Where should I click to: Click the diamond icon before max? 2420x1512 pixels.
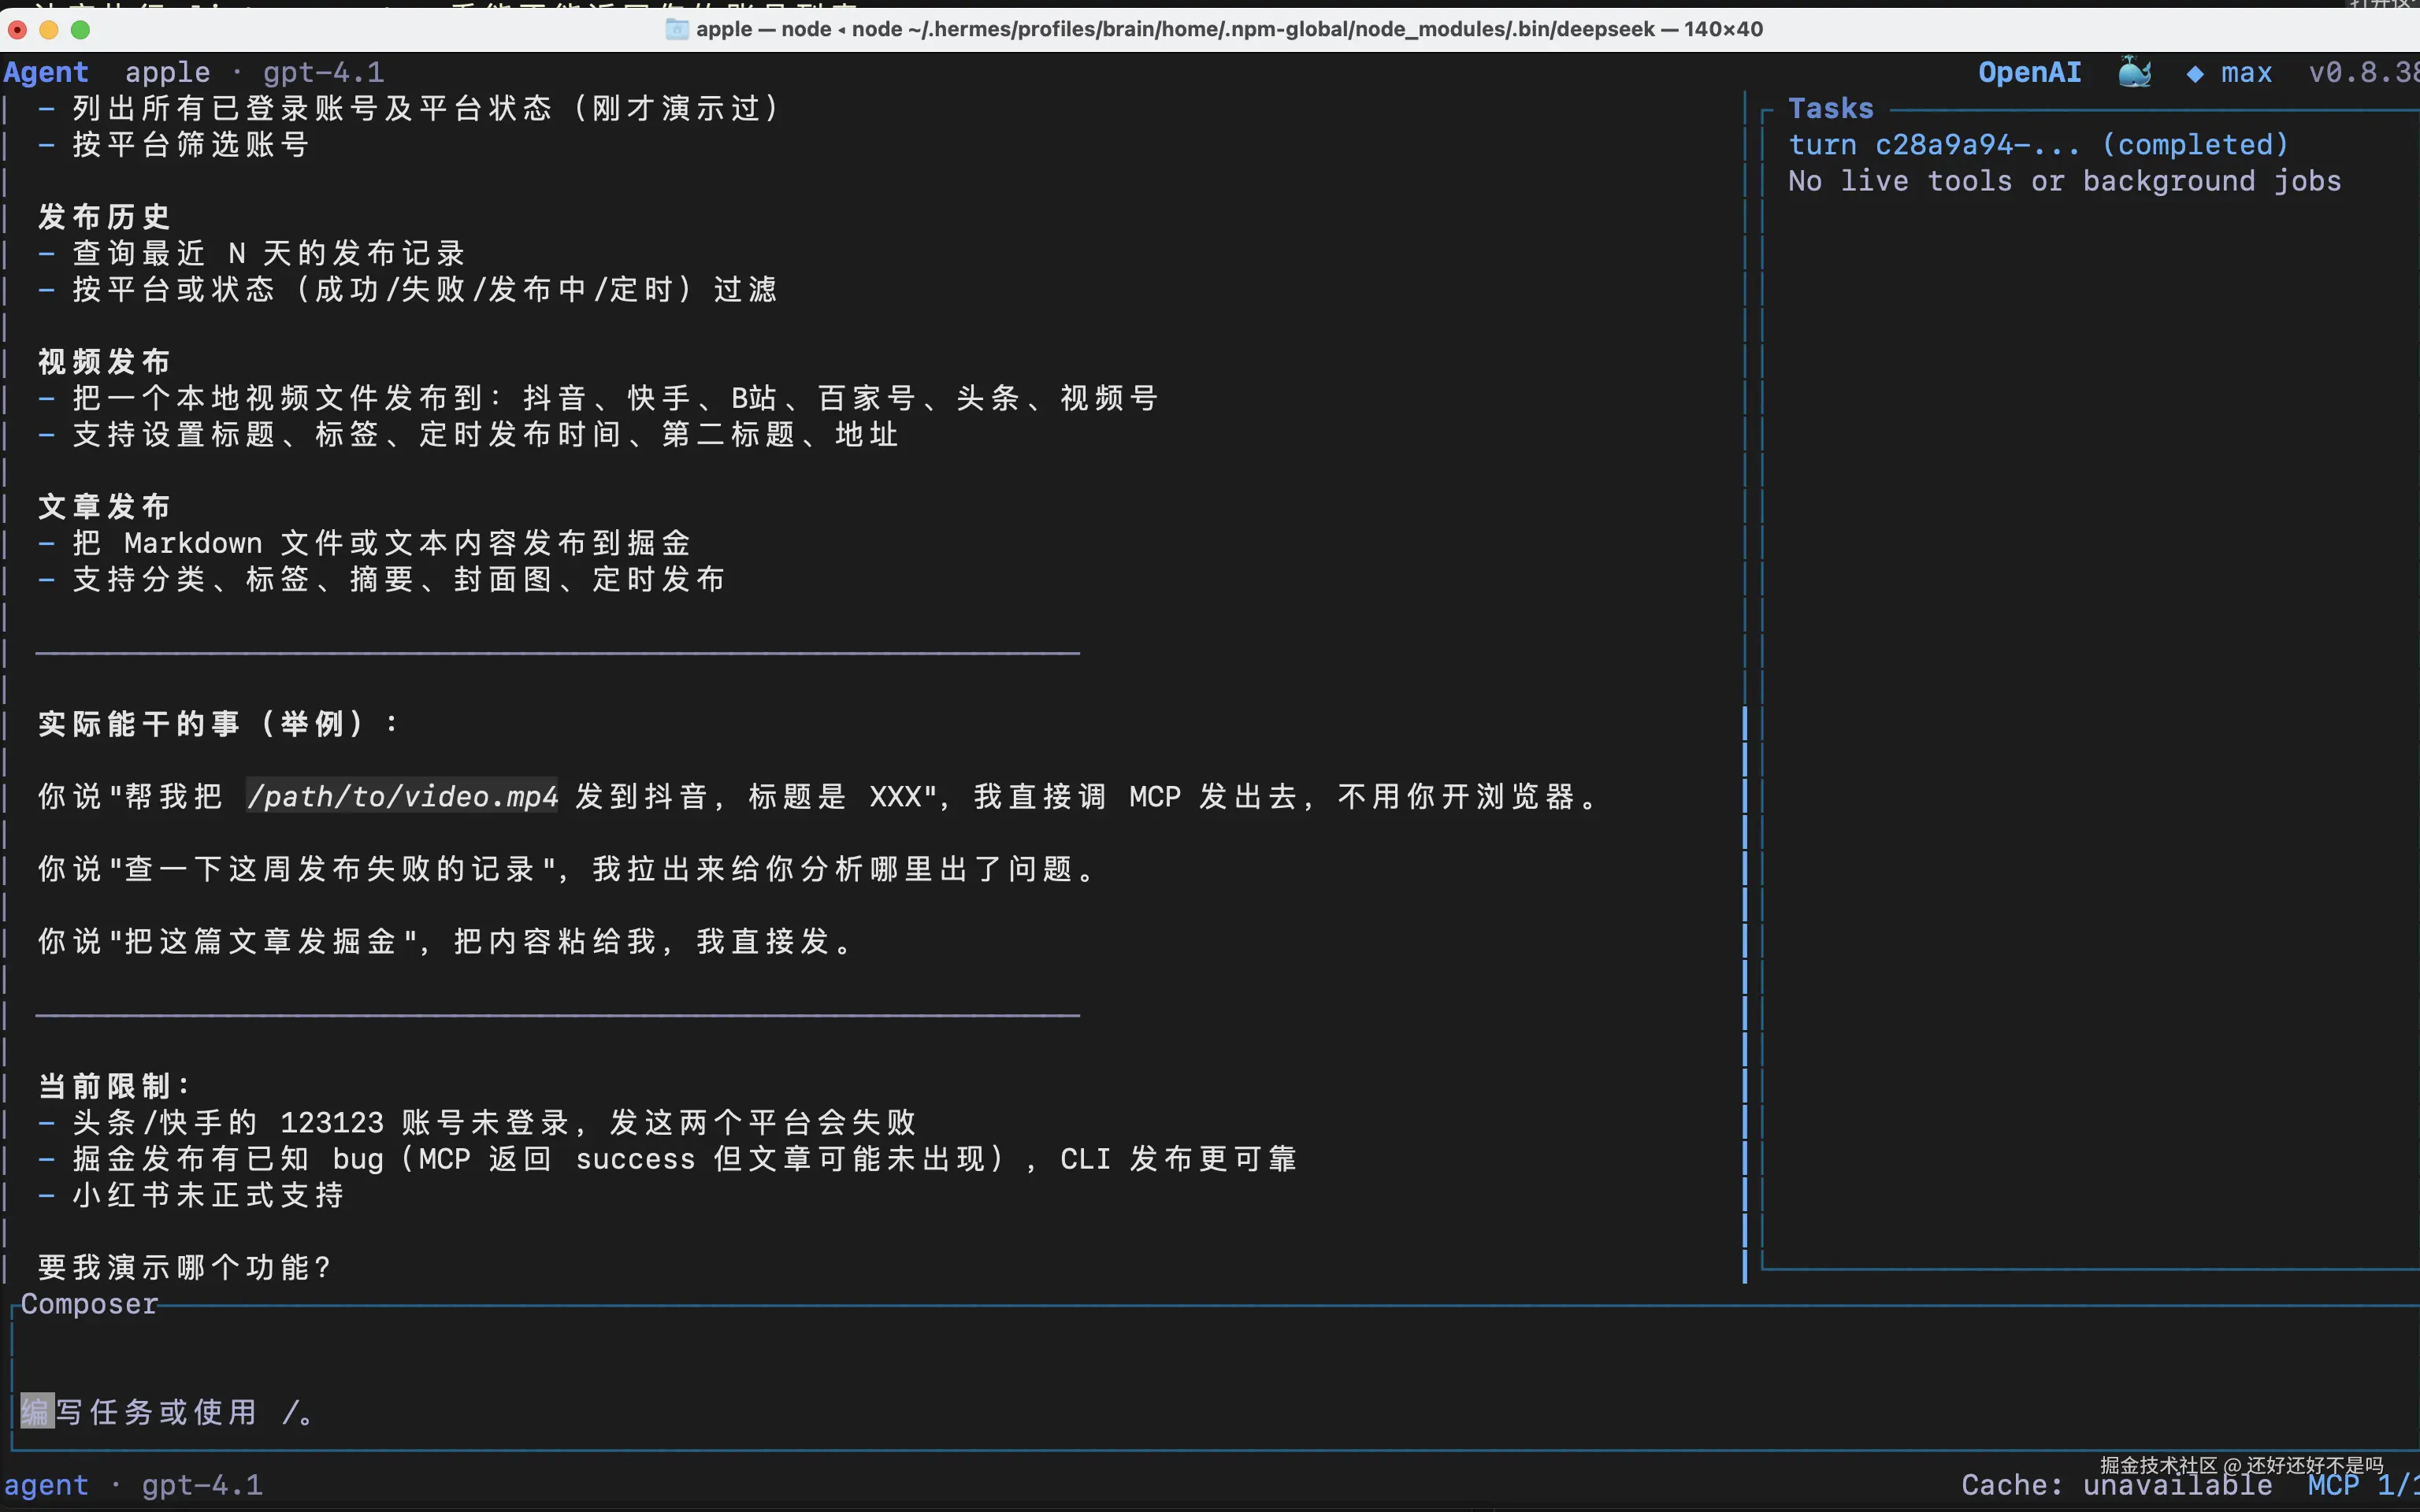[x=2195, y=74]
